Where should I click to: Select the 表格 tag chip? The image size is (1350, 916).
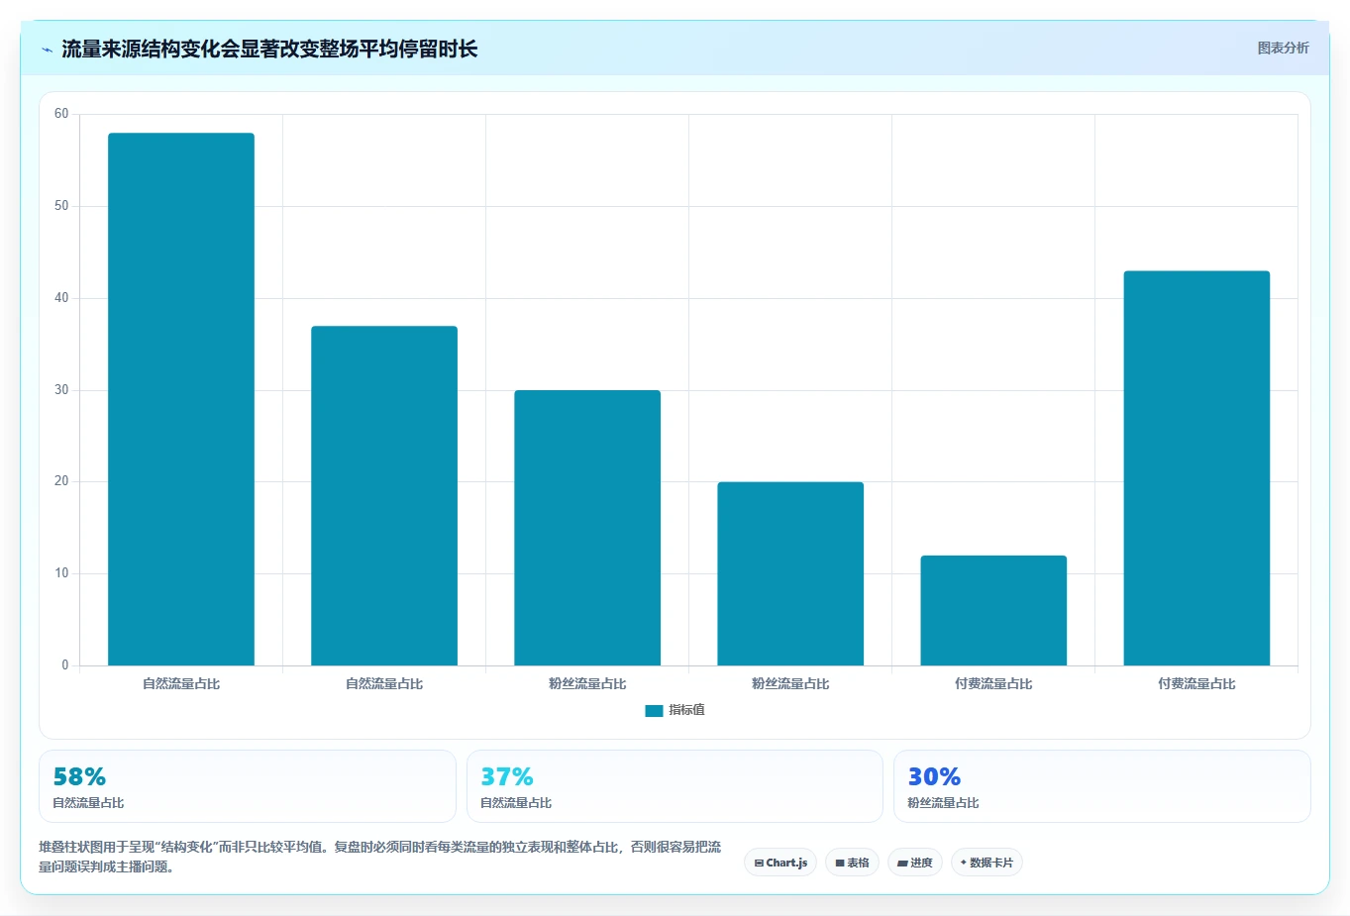(852, 863)
